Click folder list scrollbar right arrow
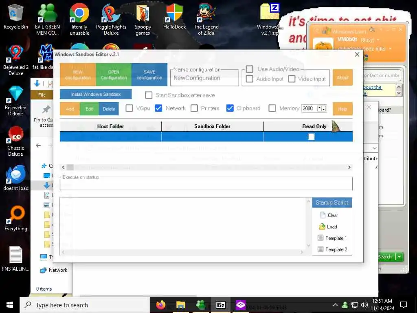This screenshot has height=313, width=417. 349,167
